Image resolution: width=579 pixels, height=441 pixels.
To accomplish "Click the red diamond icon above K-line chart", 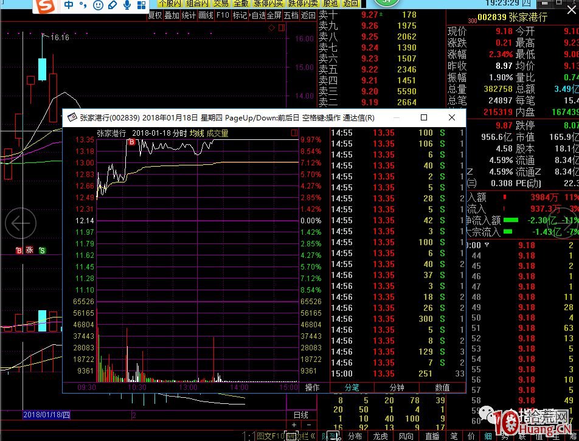I will pyautogui.click(x=271, y=28).
